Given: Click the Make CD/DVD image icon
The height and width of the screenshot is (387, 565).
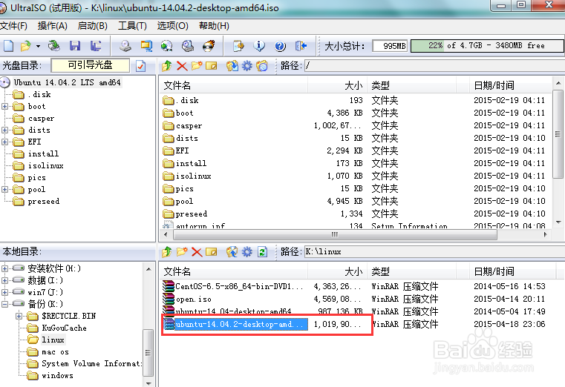Looking at the screenshot, I should (x=125, y=46).
